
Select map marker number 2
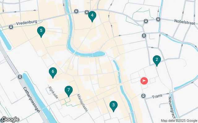pos(157,61)
